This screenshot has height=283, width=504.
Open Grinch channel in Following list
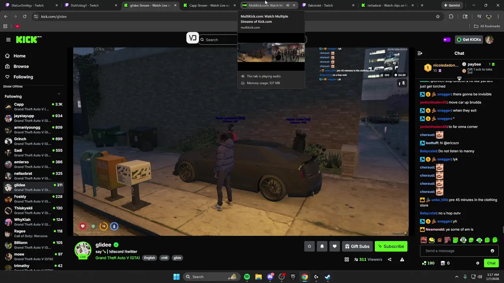tap(33, 141)
